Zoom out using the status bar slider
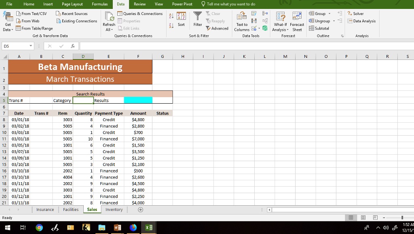The height and width of the screenshot is (234, 414). click(x=384, y=217)
